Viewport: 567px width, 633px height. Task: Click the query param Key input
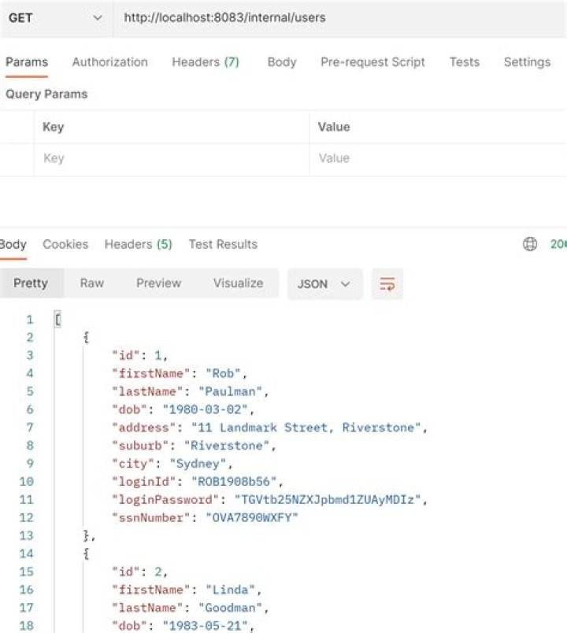172,158
